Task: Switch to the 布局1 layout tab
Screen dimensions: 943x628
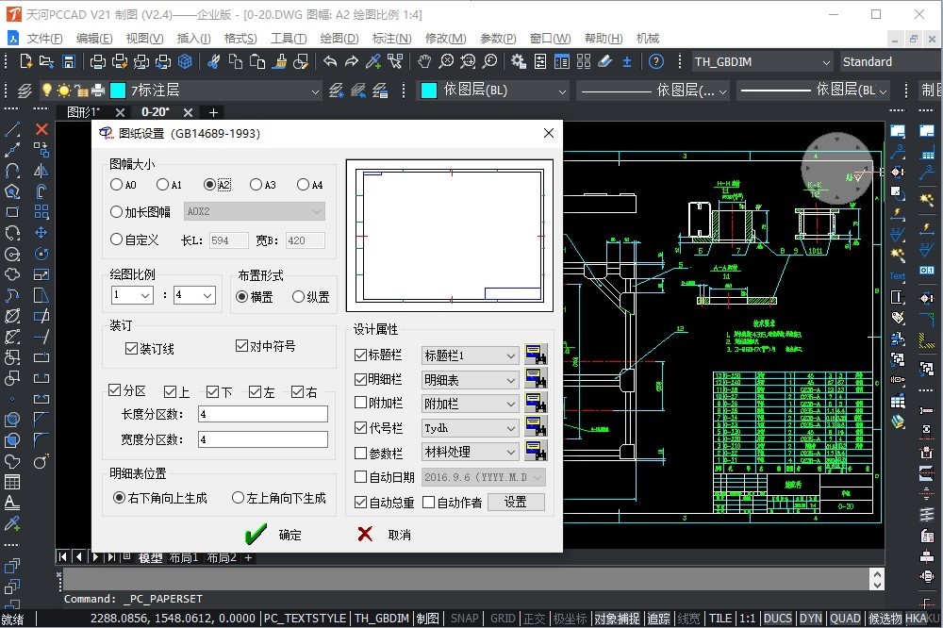Action: (183, 557)
